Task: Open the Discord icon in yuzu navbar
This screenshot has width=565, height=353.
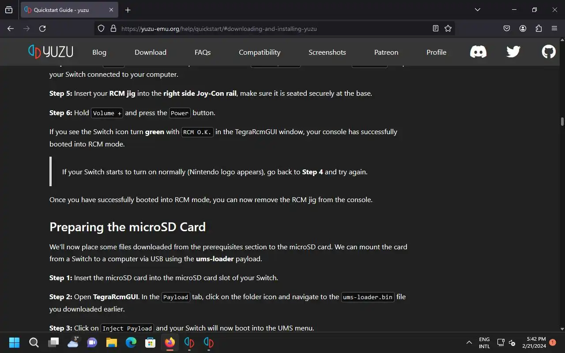Action: coord(478,52)
